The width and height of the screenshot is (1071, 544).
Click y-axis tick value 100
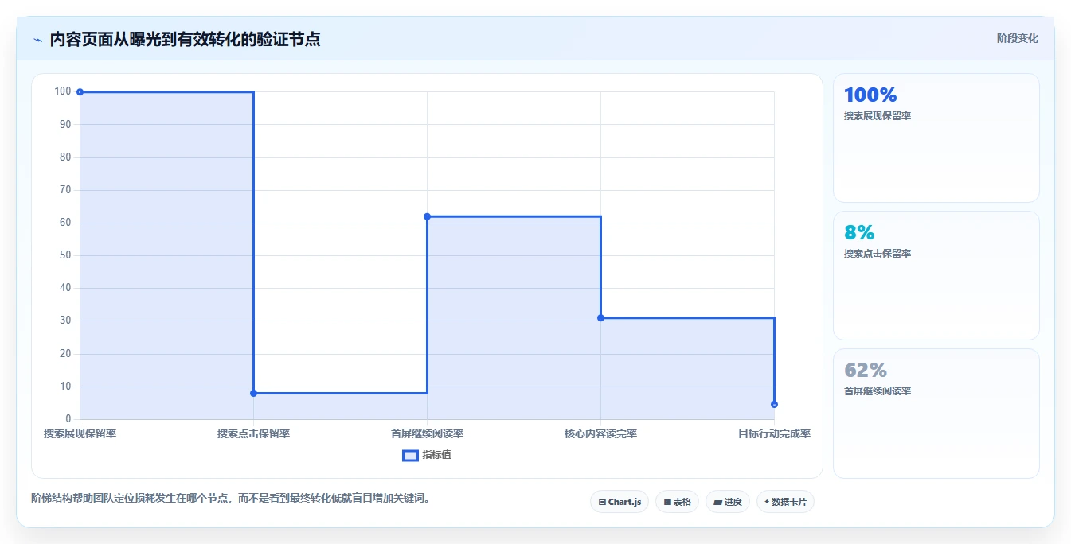[63, 91]
